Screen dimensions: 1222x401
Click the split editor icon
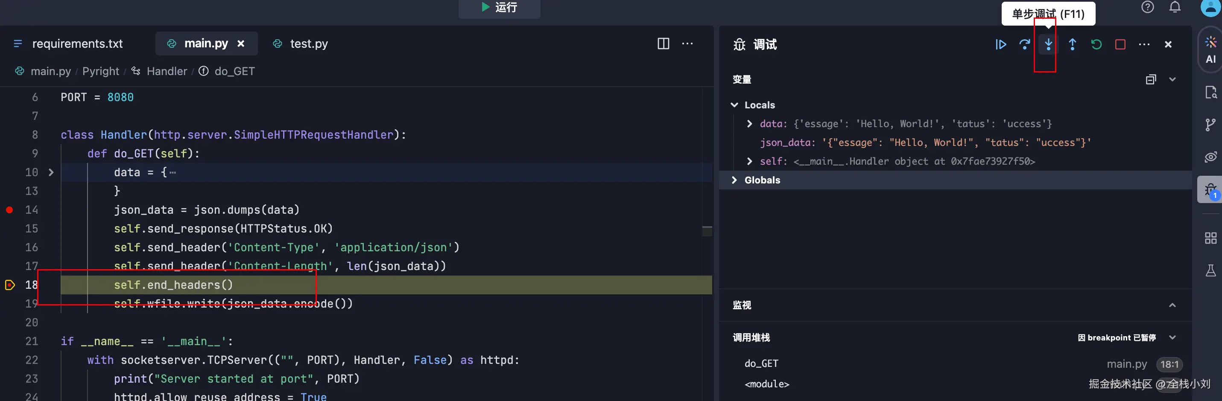[663, 44]
